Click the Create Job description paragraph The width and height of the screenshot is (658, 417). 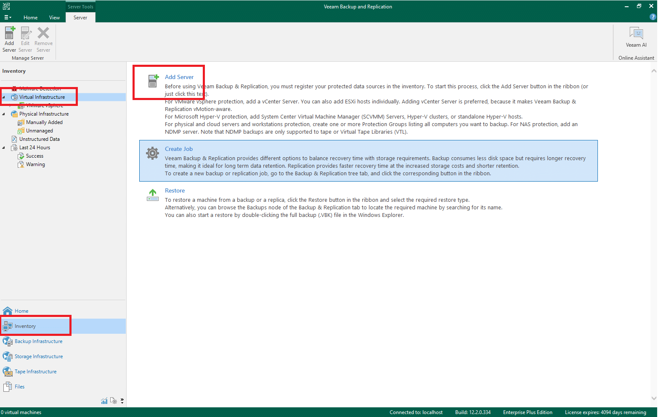375,166
